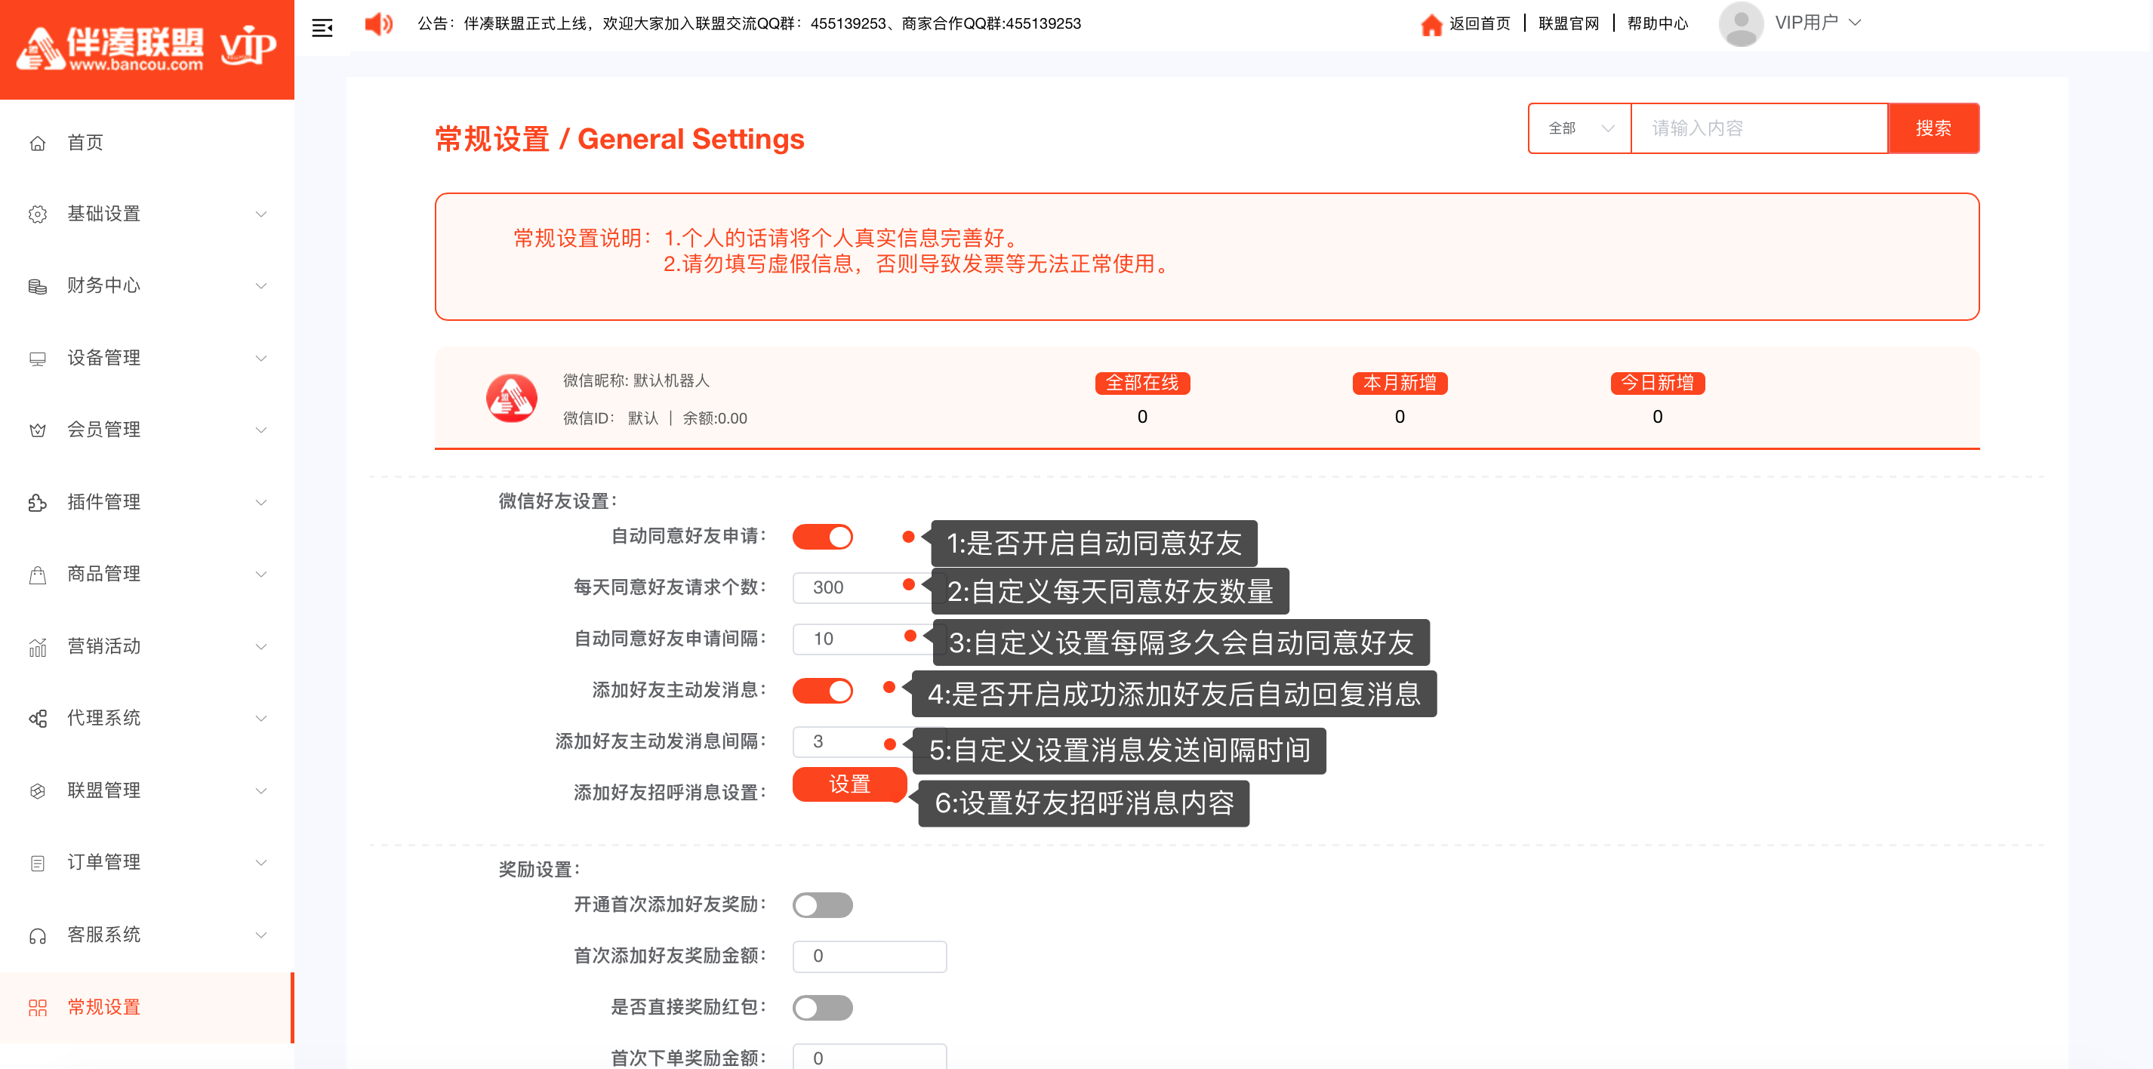Expand 营销活动 chevron
Image resolution: width=2153 pixels, height=1069 pixels.
pyautogui.click(x=260, y=646)
